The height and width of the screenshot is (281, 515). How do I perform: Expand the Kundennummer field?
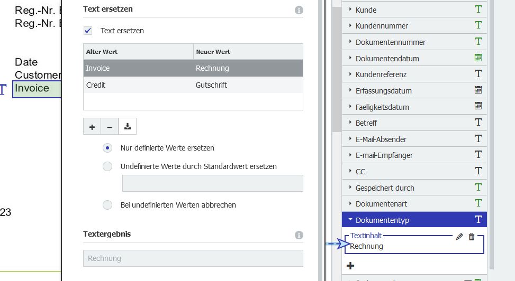[350, 26]
